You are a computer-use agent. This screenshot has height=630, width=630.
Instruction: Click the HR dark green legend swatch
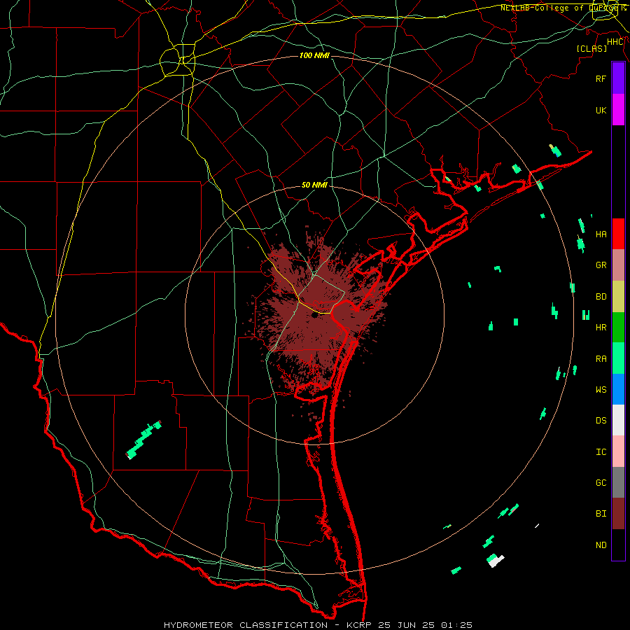click(x=618, y=327)
